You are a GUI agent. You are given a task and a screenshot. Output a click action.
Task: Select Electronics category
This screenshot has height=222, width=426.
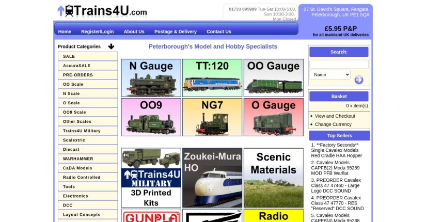[x=88, y=196]
